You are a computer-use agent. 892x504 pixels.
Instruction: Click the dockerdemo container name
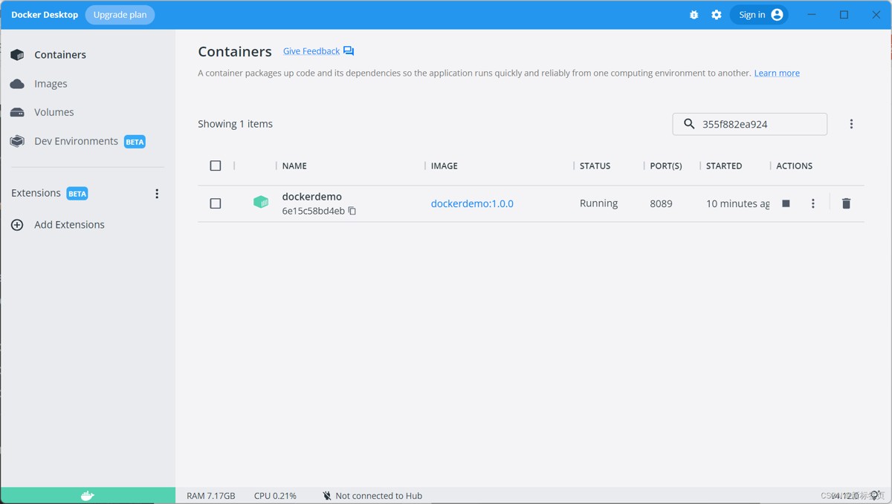(x=312, y=197)
